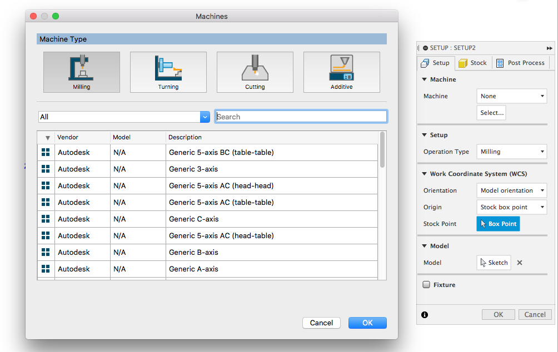Select the Generic 3-axis description
Viewport: 558px width, 352px height.
(x=193, y=169)
